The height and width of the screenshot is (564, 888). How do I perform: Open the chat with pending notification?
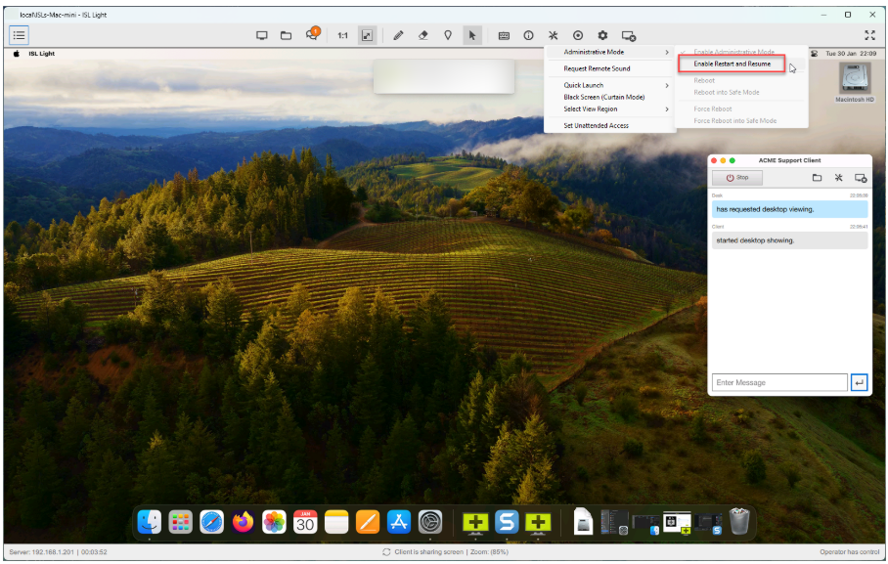coord(312,34)
